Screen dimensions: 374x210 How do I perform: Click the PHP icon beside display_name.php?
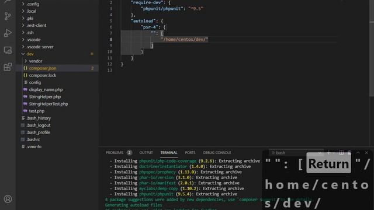[25, 89]
